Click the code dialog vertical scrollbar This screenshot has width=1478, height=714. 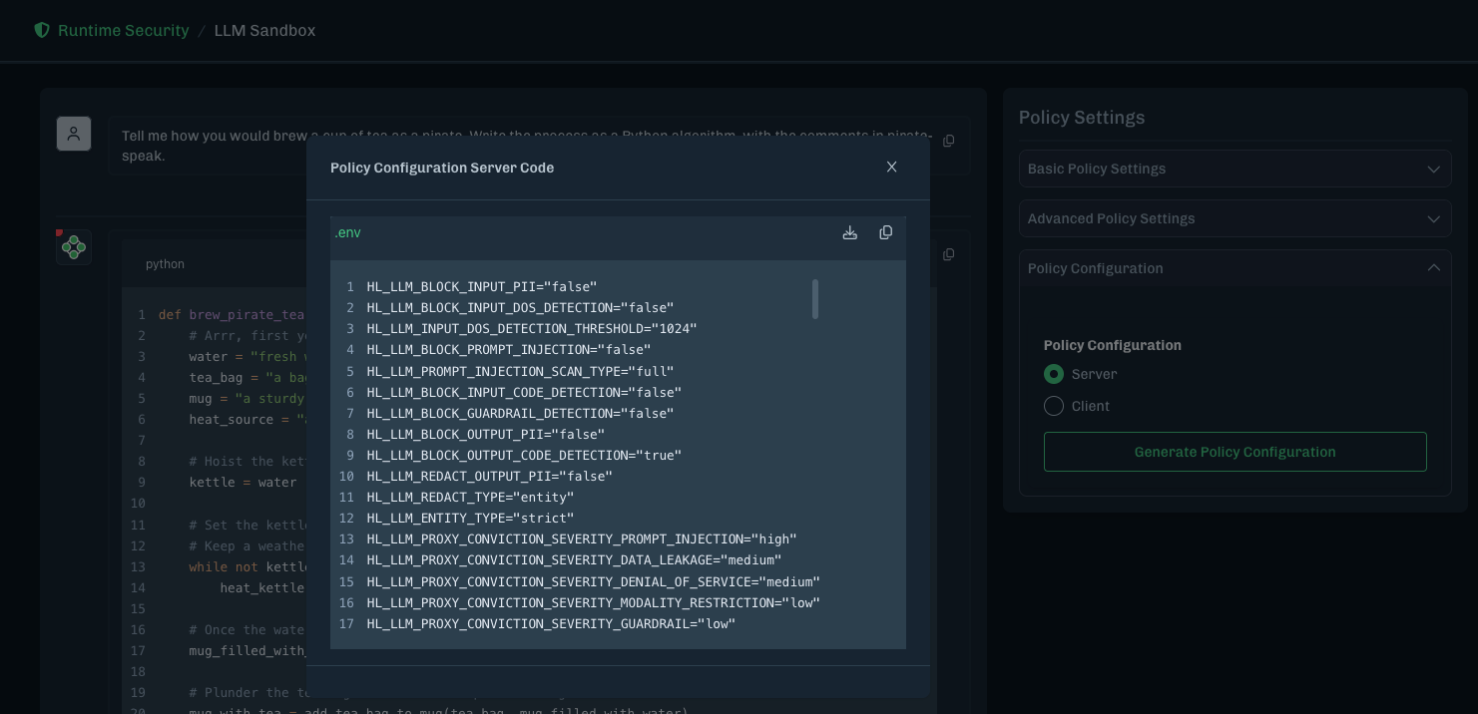pyautogui.click(x=815, y=299)
